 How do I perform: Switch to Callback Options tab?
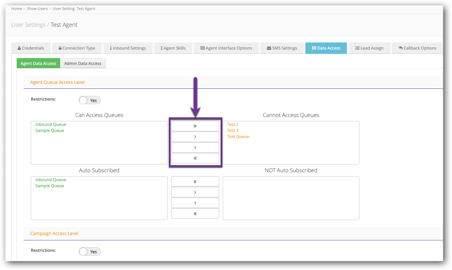pyautogui.click(x=417, y=48)
